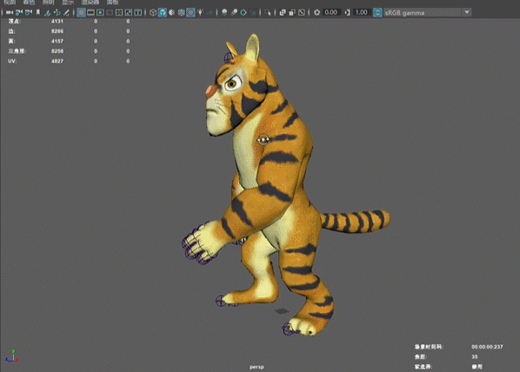520x372 pixels.
Task: Click the UV count value 4827
Action: click(x=57, y=61)
